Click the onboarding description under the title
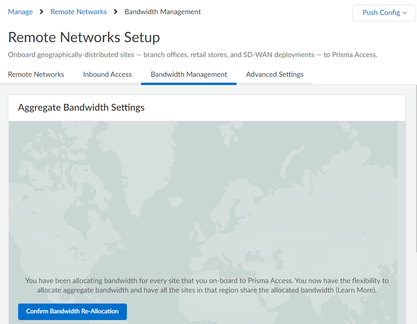Viewport: 417px width, 324px height. tap(192, 55)
